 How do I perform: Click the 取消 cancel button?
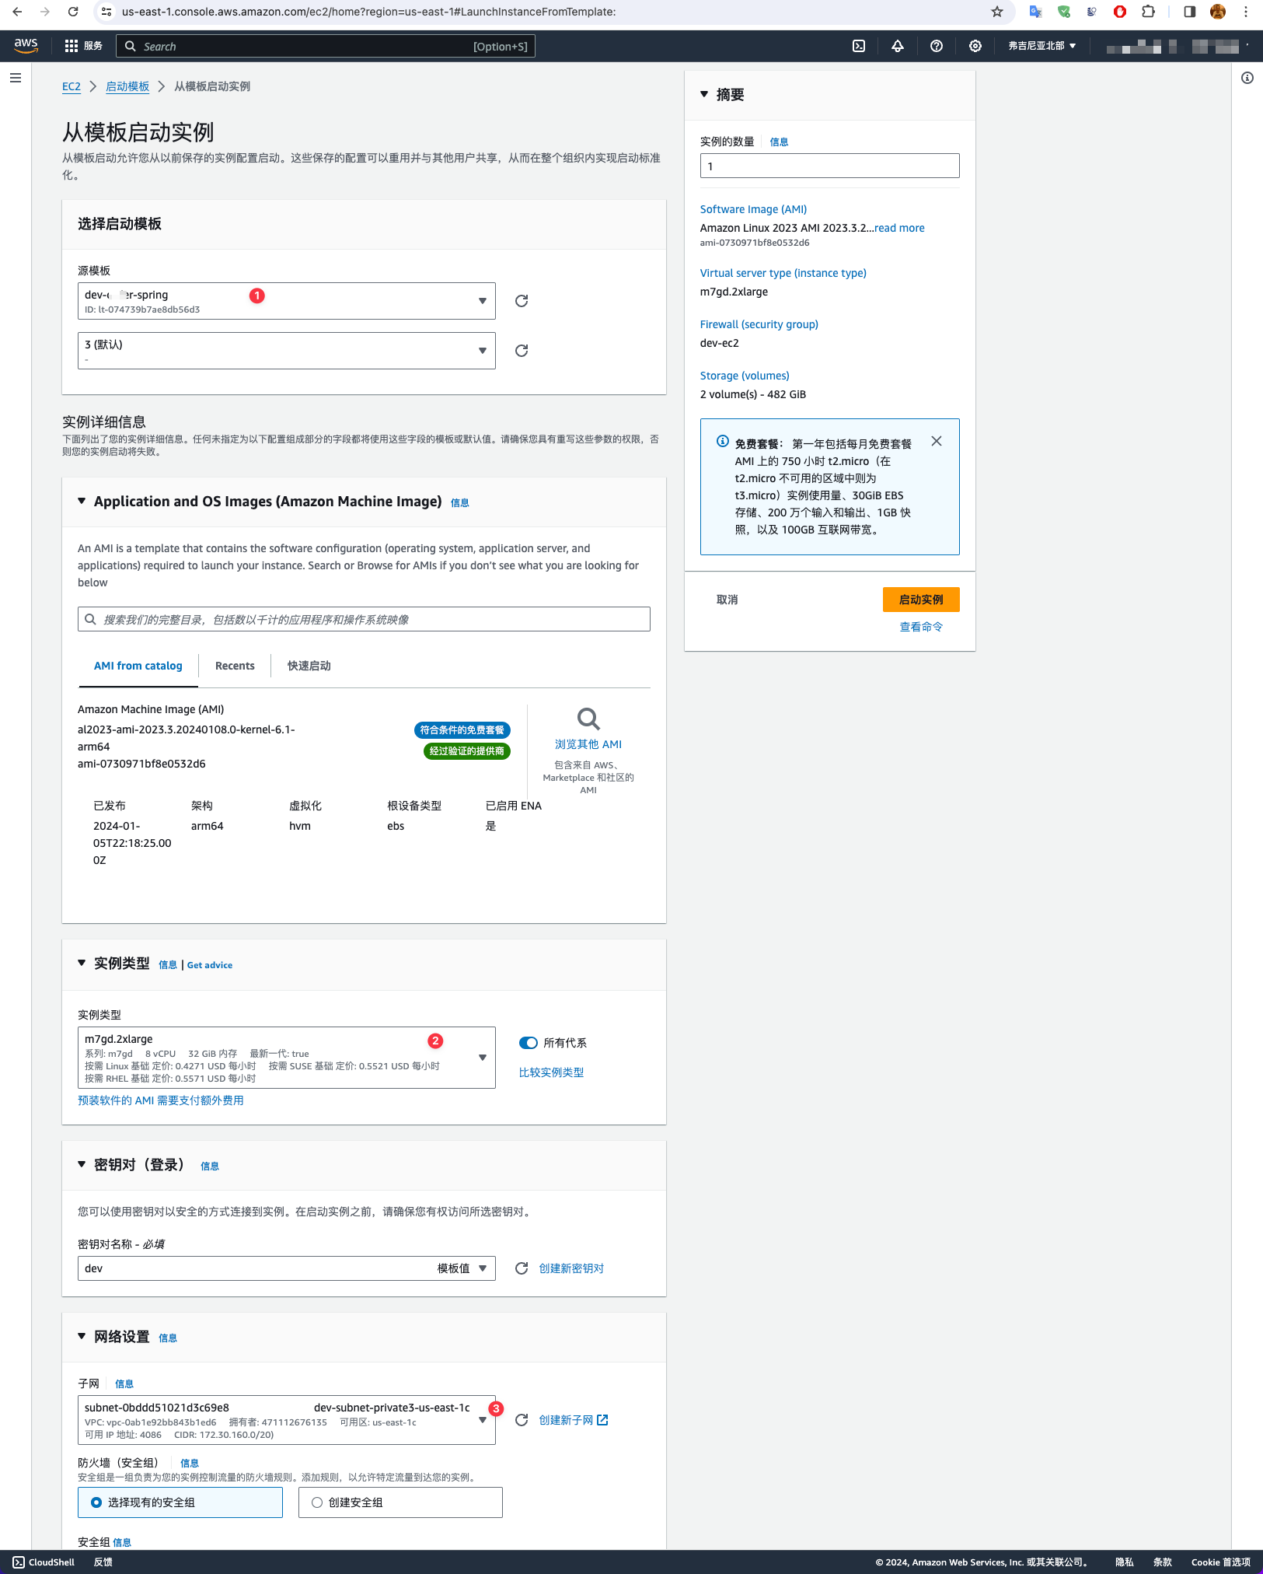pyautogui.click(x=727, y=600)
